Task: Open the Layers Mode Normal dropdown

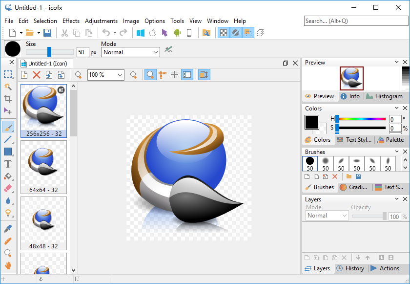Action: [327, 216]
